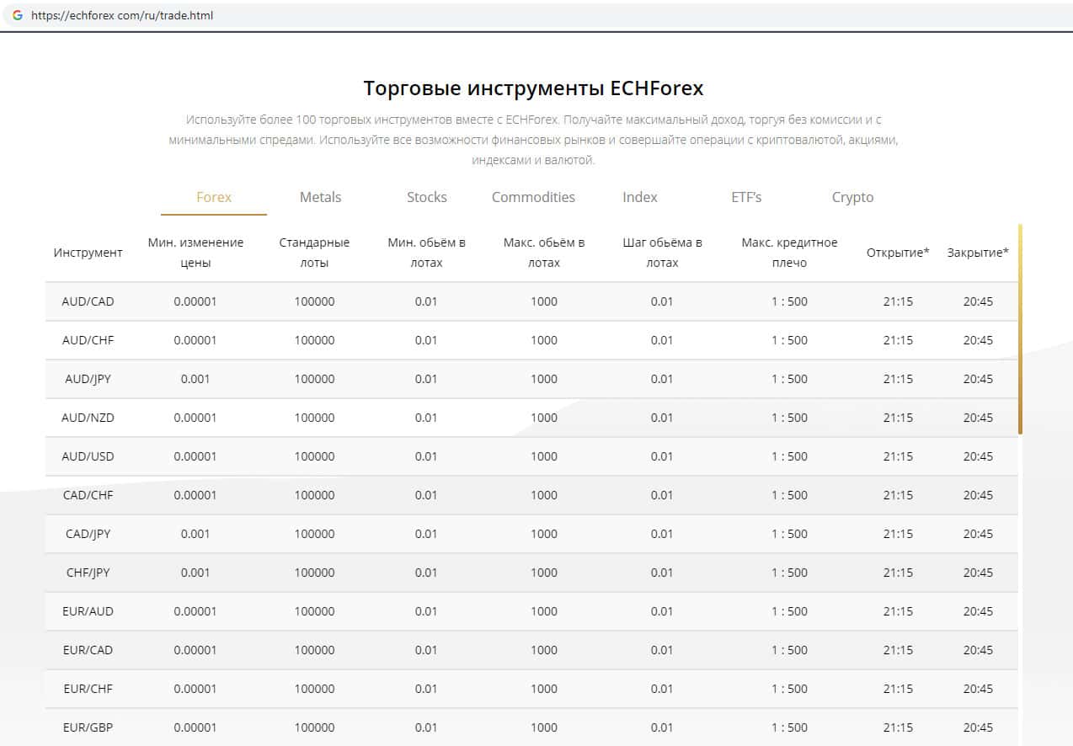
Task: Click the Открытие* column header
Action: click(898, 253)
